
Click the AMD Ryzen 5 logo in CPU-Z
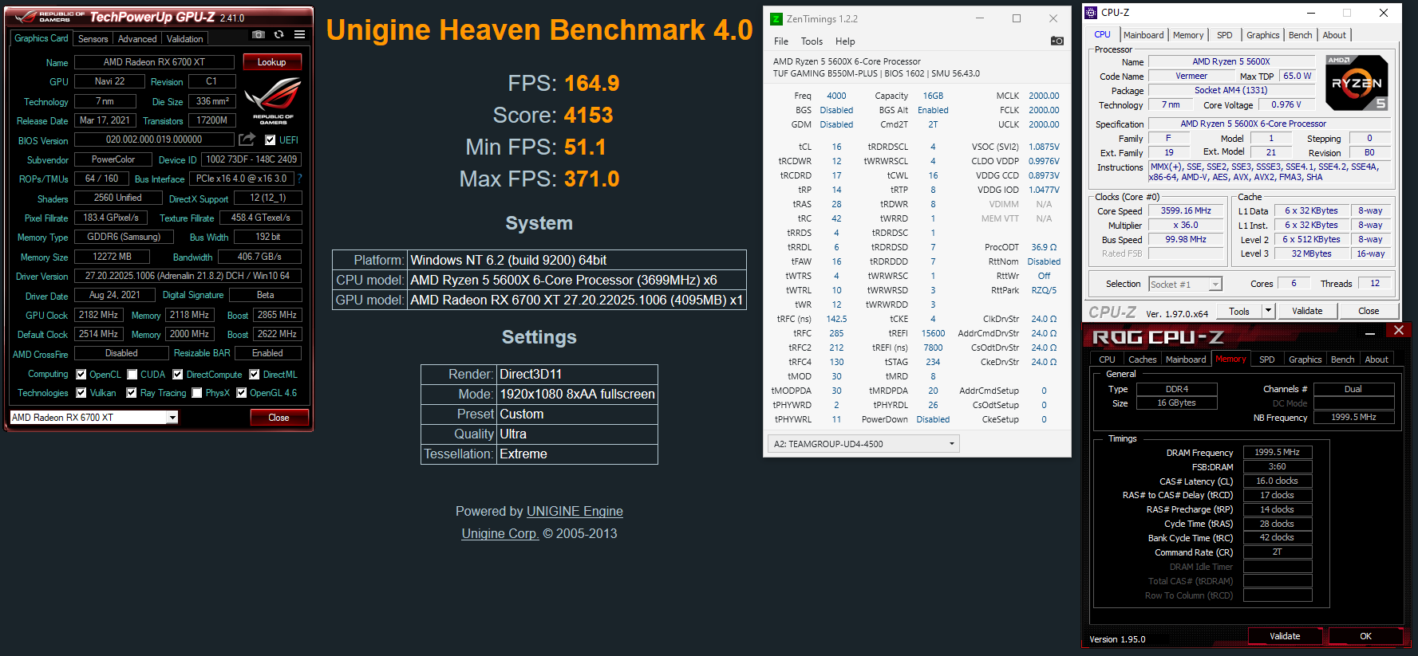pos(1357,82)
